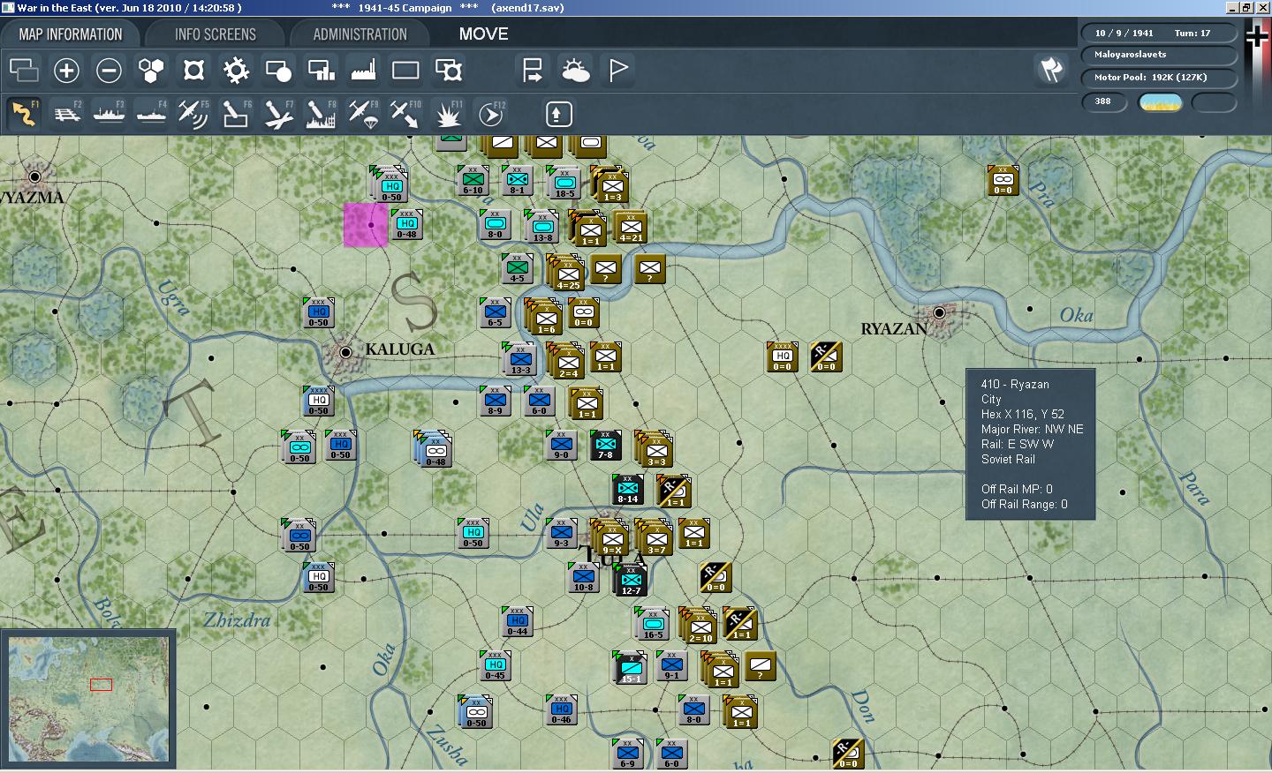Show factory locations on the map
1272x773 pixels.
click(x=363, y=71)
